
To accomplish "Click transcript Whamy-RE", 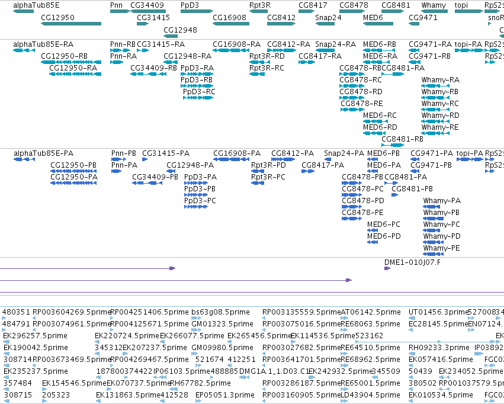I will [x=439, y=127].
